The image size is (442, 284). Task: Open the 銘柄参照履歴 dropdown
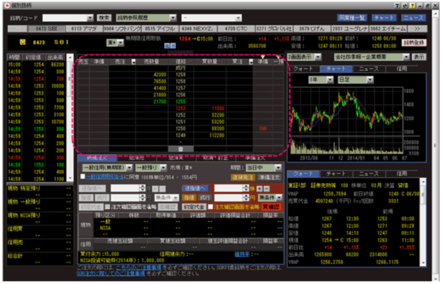coord(173,18)
